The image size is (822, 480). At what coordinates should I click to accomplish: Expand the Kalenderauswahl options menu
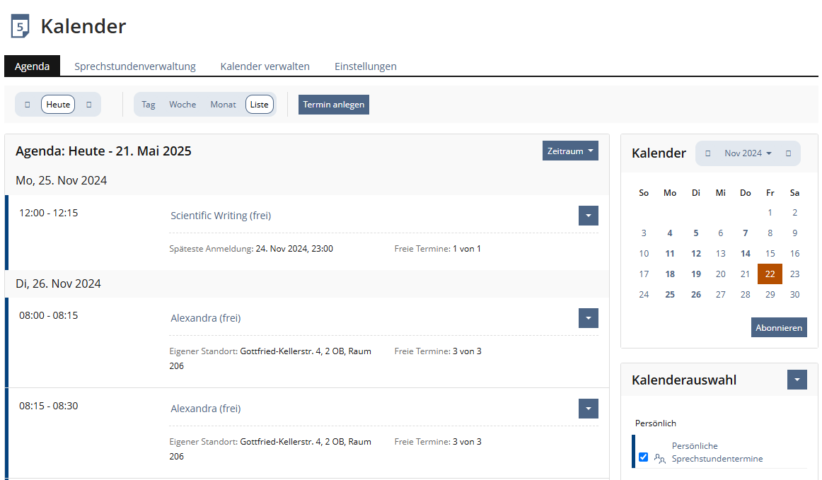coord(797,380)
